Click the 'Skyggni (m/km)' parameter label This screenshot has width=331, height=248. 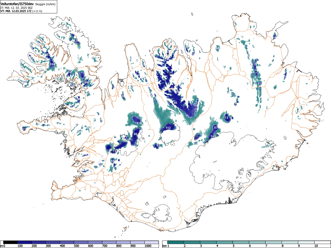[45, 4]
